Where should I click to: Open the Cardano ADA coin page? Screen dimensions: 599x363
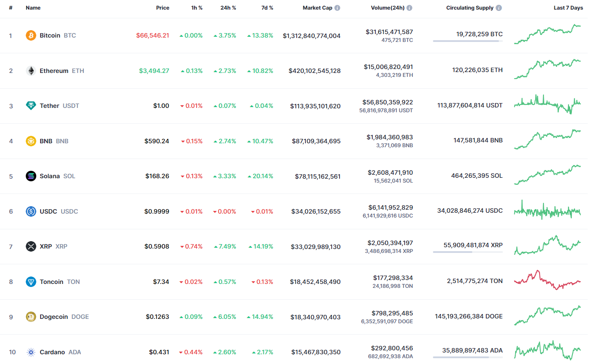tap(52, 352)
